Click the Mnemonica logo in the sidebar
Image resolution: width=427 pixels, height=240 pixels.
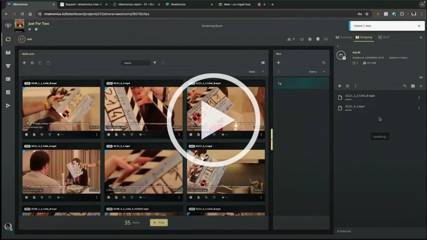click(x=8, y=25)
